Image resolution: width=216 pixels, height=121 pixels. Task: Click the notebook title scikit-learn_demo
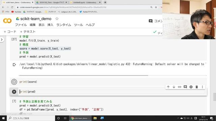coord(36,19)
